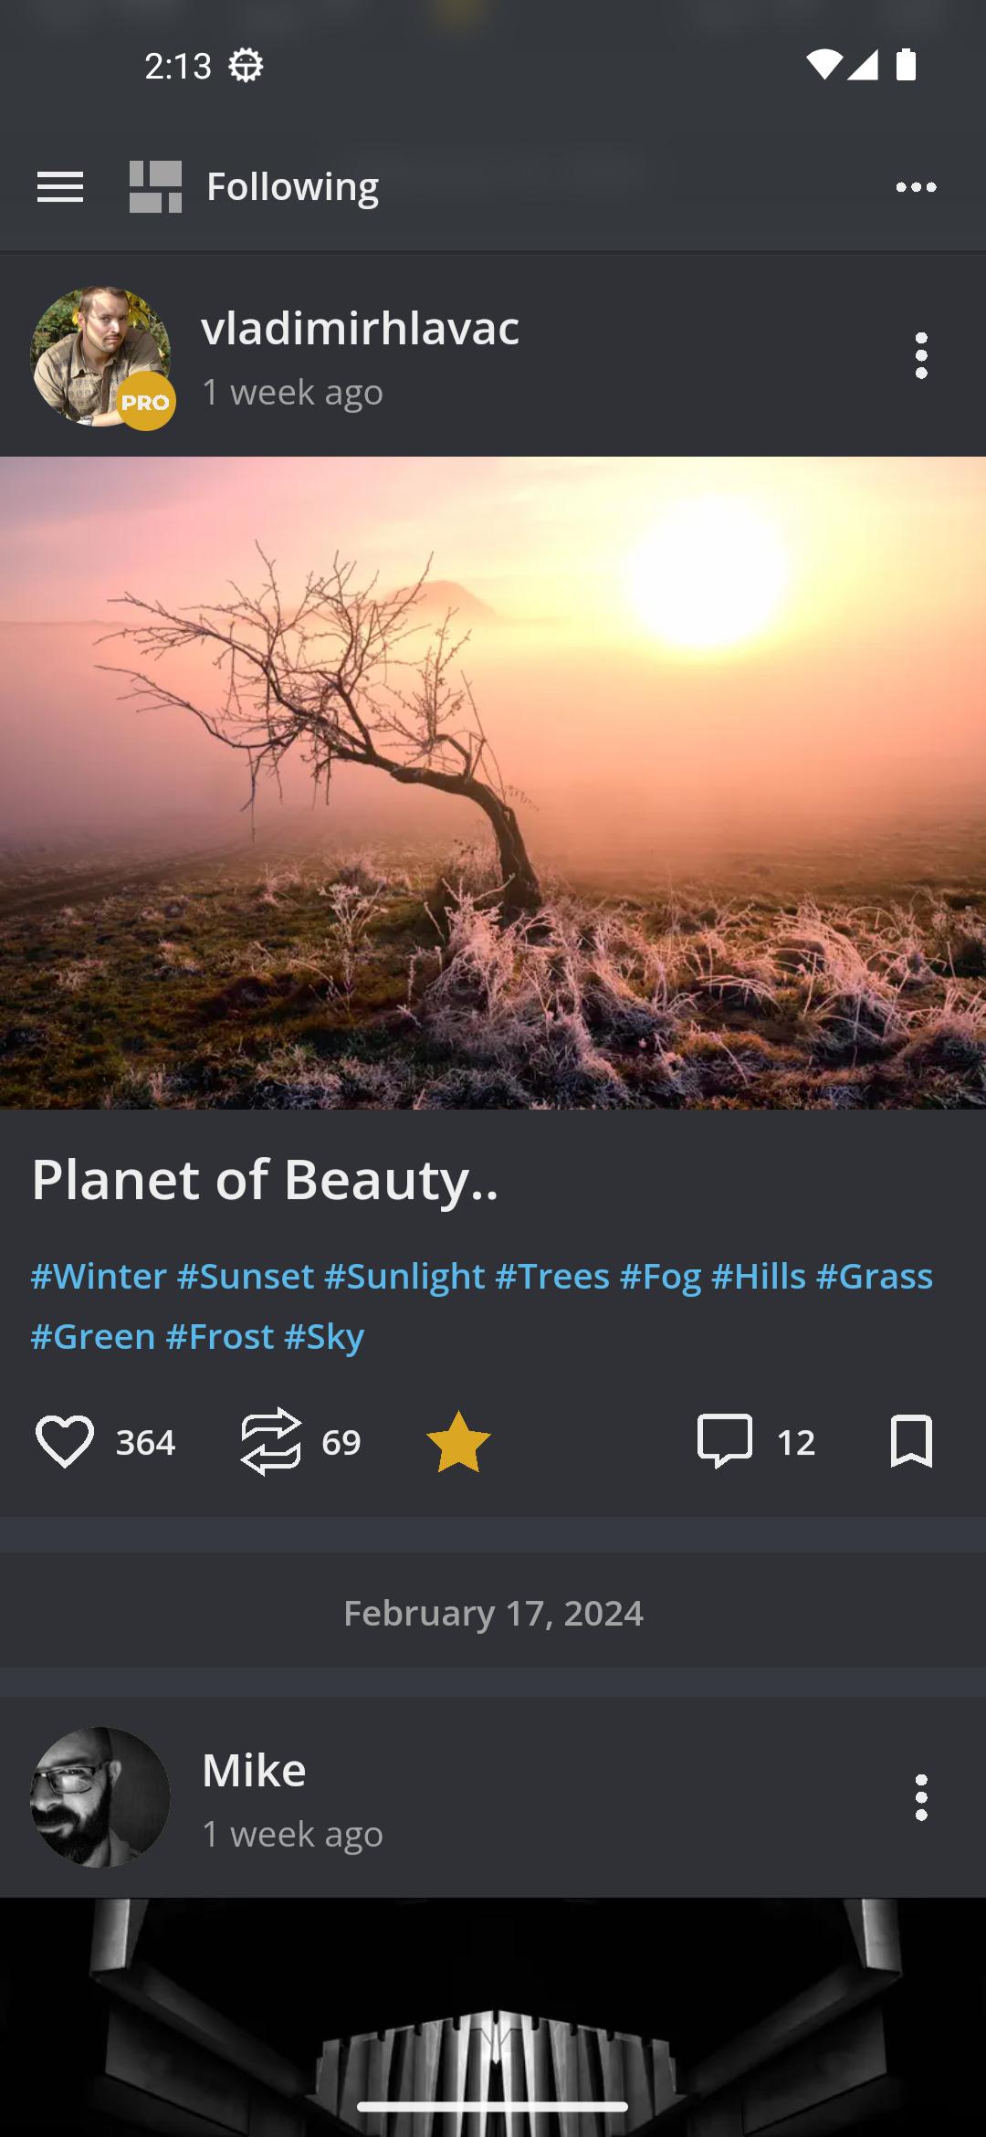Open the three-dot overflow menu in header
Screen dimensions: 986x2137
[x=916, y=187]
